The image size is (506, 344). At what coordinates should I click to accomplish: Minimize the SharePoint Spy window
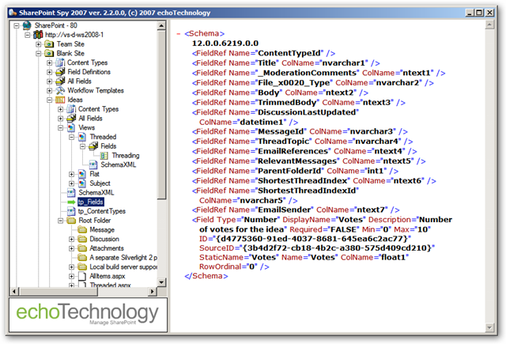[470, 13]
